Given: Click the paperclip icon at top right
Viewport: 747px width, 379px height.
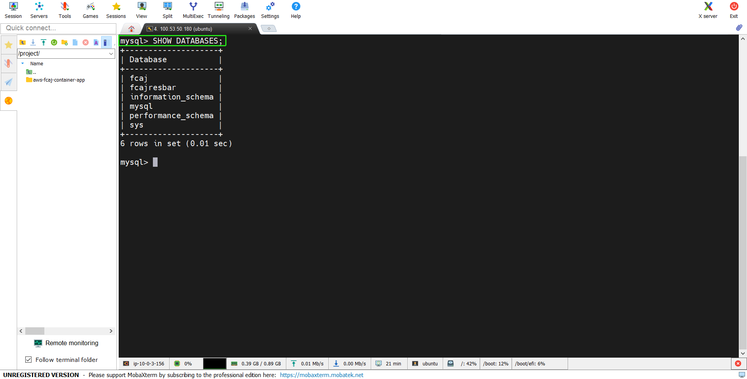Looking at the screenshot, I should (739, 28).
